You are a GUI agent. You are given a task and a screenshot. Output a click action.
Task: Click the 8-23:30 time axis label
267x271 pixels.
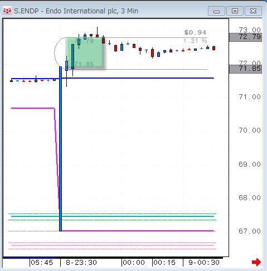point(81,263)
